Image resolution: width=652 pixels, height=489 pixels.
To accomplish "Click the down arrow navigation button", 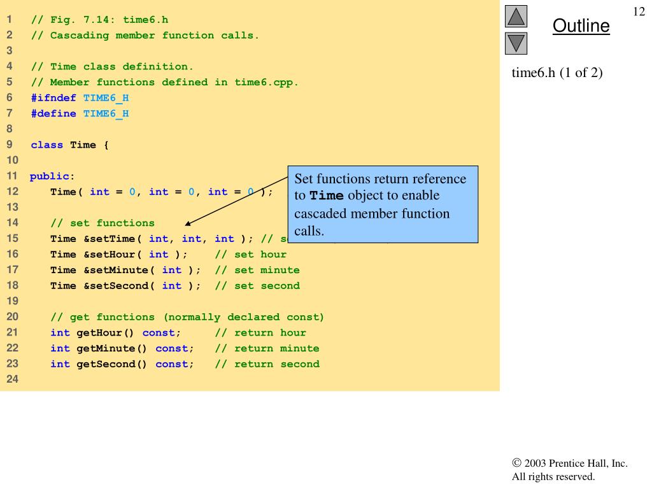I will (x=516, y=44).
